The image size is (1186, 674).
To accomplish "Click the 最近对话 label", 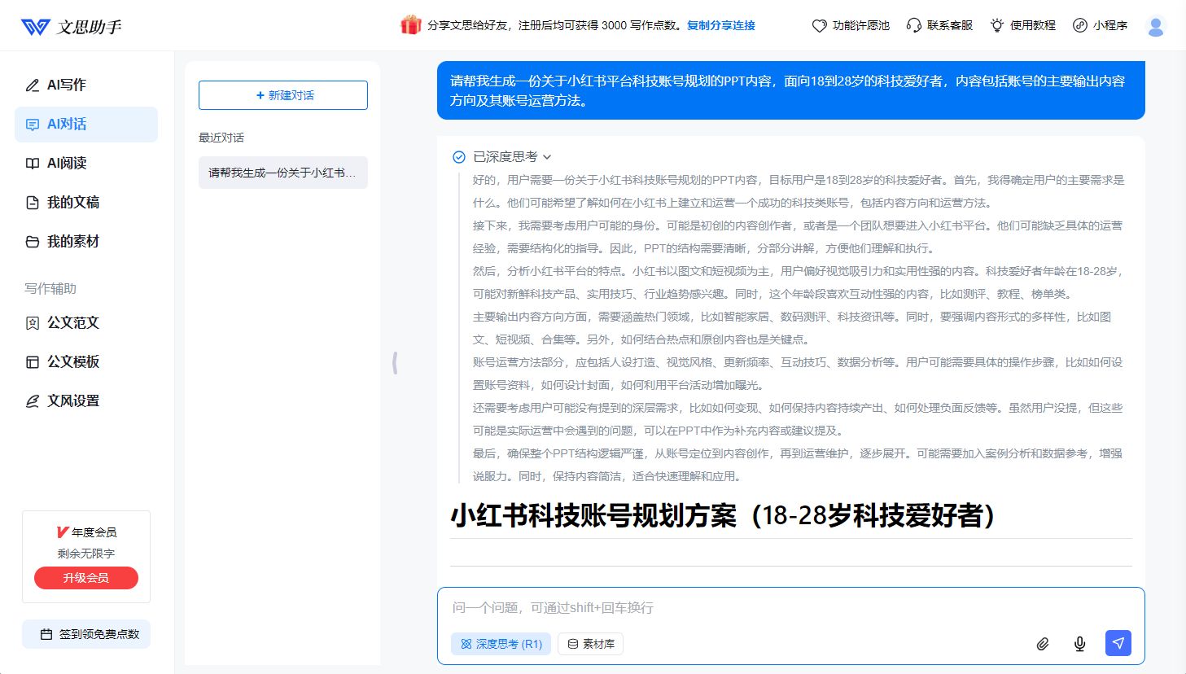I will click(x=221, y=138).
